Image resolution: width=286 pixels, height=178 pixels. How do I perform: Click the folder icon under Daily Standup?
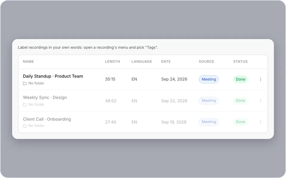[25, 83]
